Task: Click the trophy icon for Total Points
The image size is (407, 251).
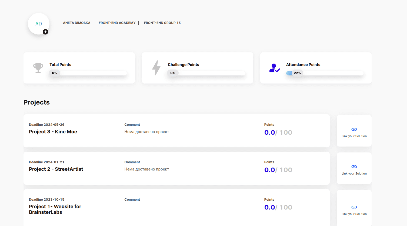Action: [x=38, y=68]
